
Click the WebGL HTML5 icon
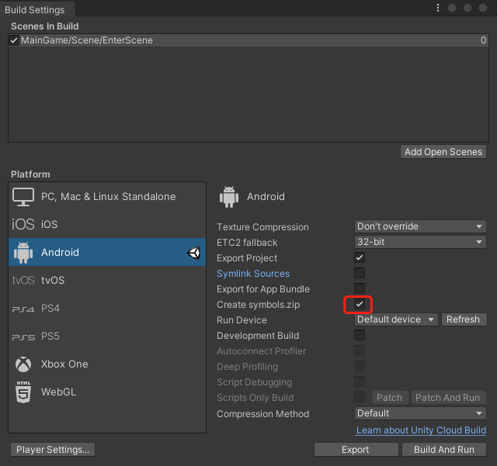pos(23,392)
